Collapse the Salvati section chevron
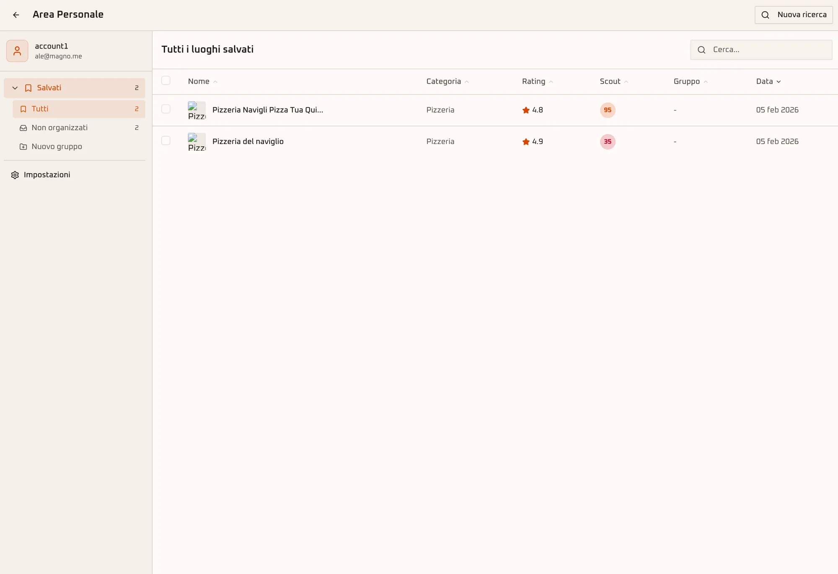Image resolution: width=838 pixels, height=574 pixels. coord(15,88)
